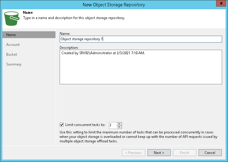Viewport: 228px width, 162px height.
Task: Open the Bucket wizard step
Action: tap(12, 54)
